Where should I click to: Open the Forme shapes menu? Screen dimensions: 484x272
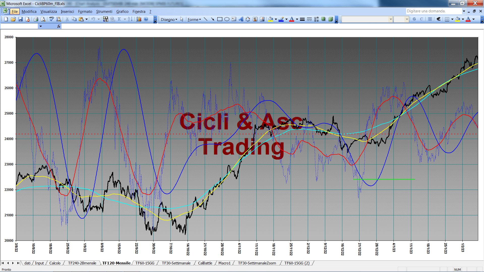194,19
